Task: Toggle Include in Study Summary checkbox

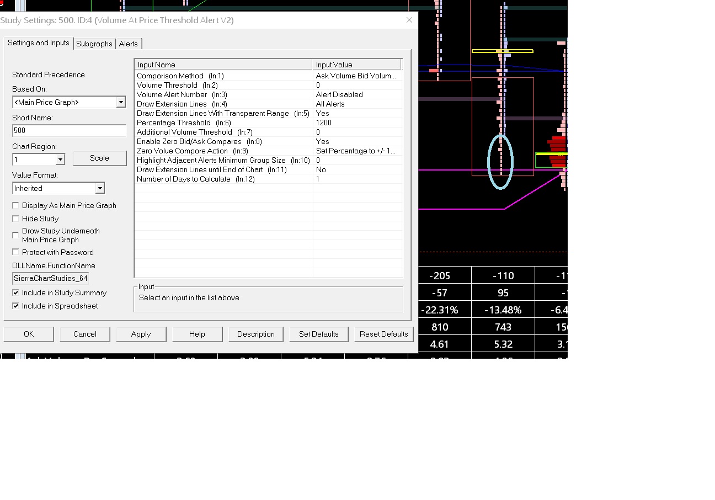Action: (16, 292)
